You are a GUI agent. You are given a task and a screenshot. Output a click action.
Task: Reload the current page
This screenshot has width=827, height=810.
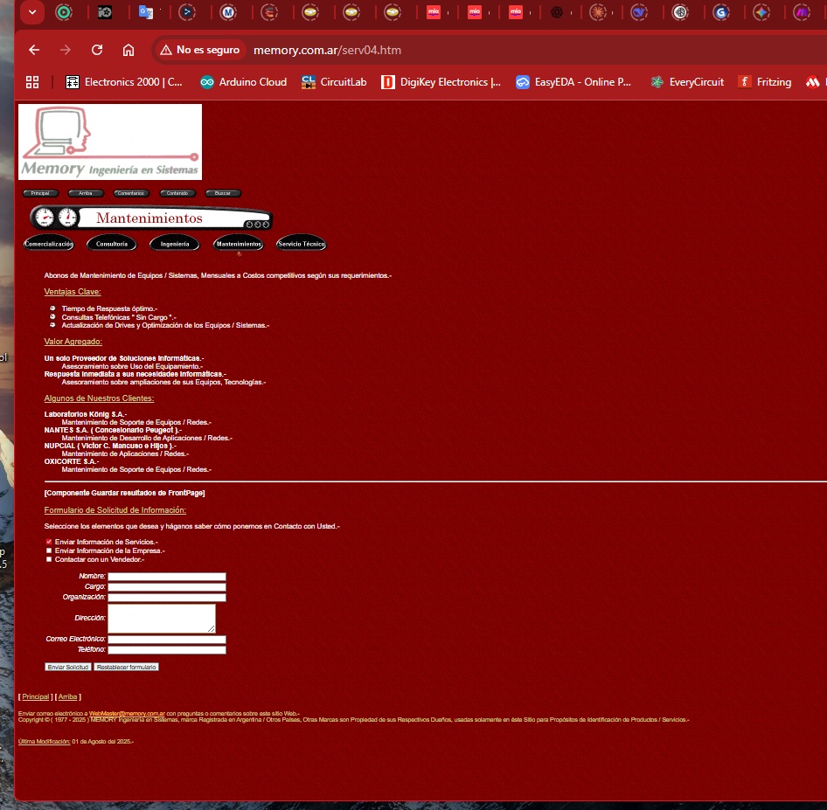tap(97, 50)
